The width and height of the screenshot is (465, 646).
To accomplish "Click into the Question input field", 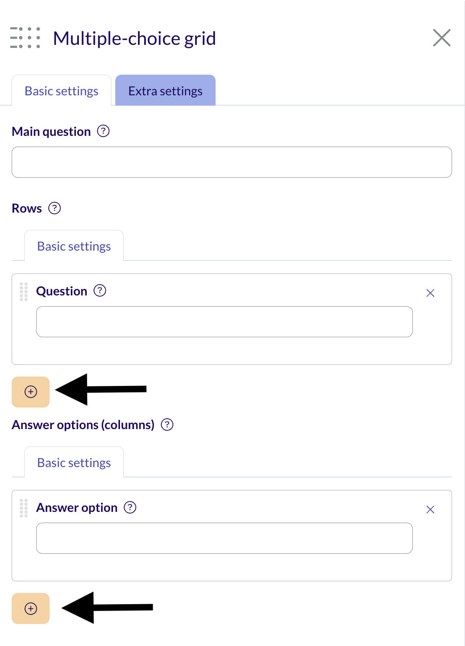I will click(224, 322).
